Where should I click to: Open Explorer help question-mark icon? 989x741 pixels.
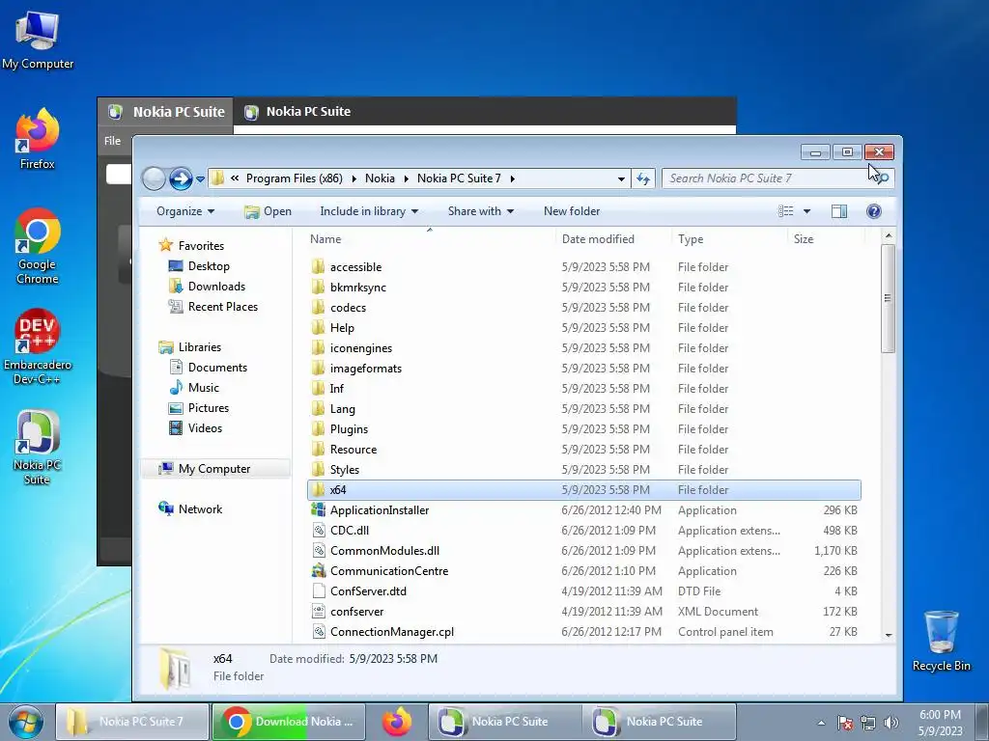click(x=873, y=211)
